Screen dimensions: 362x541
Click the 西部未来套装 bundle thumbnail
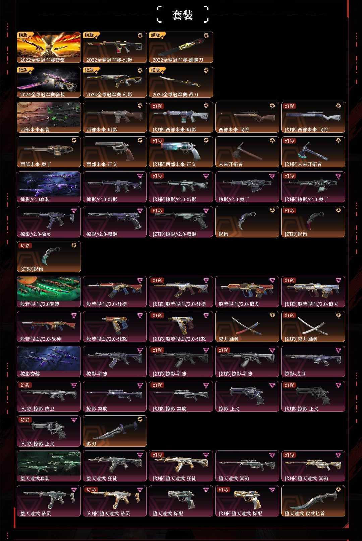pos(49,117)
